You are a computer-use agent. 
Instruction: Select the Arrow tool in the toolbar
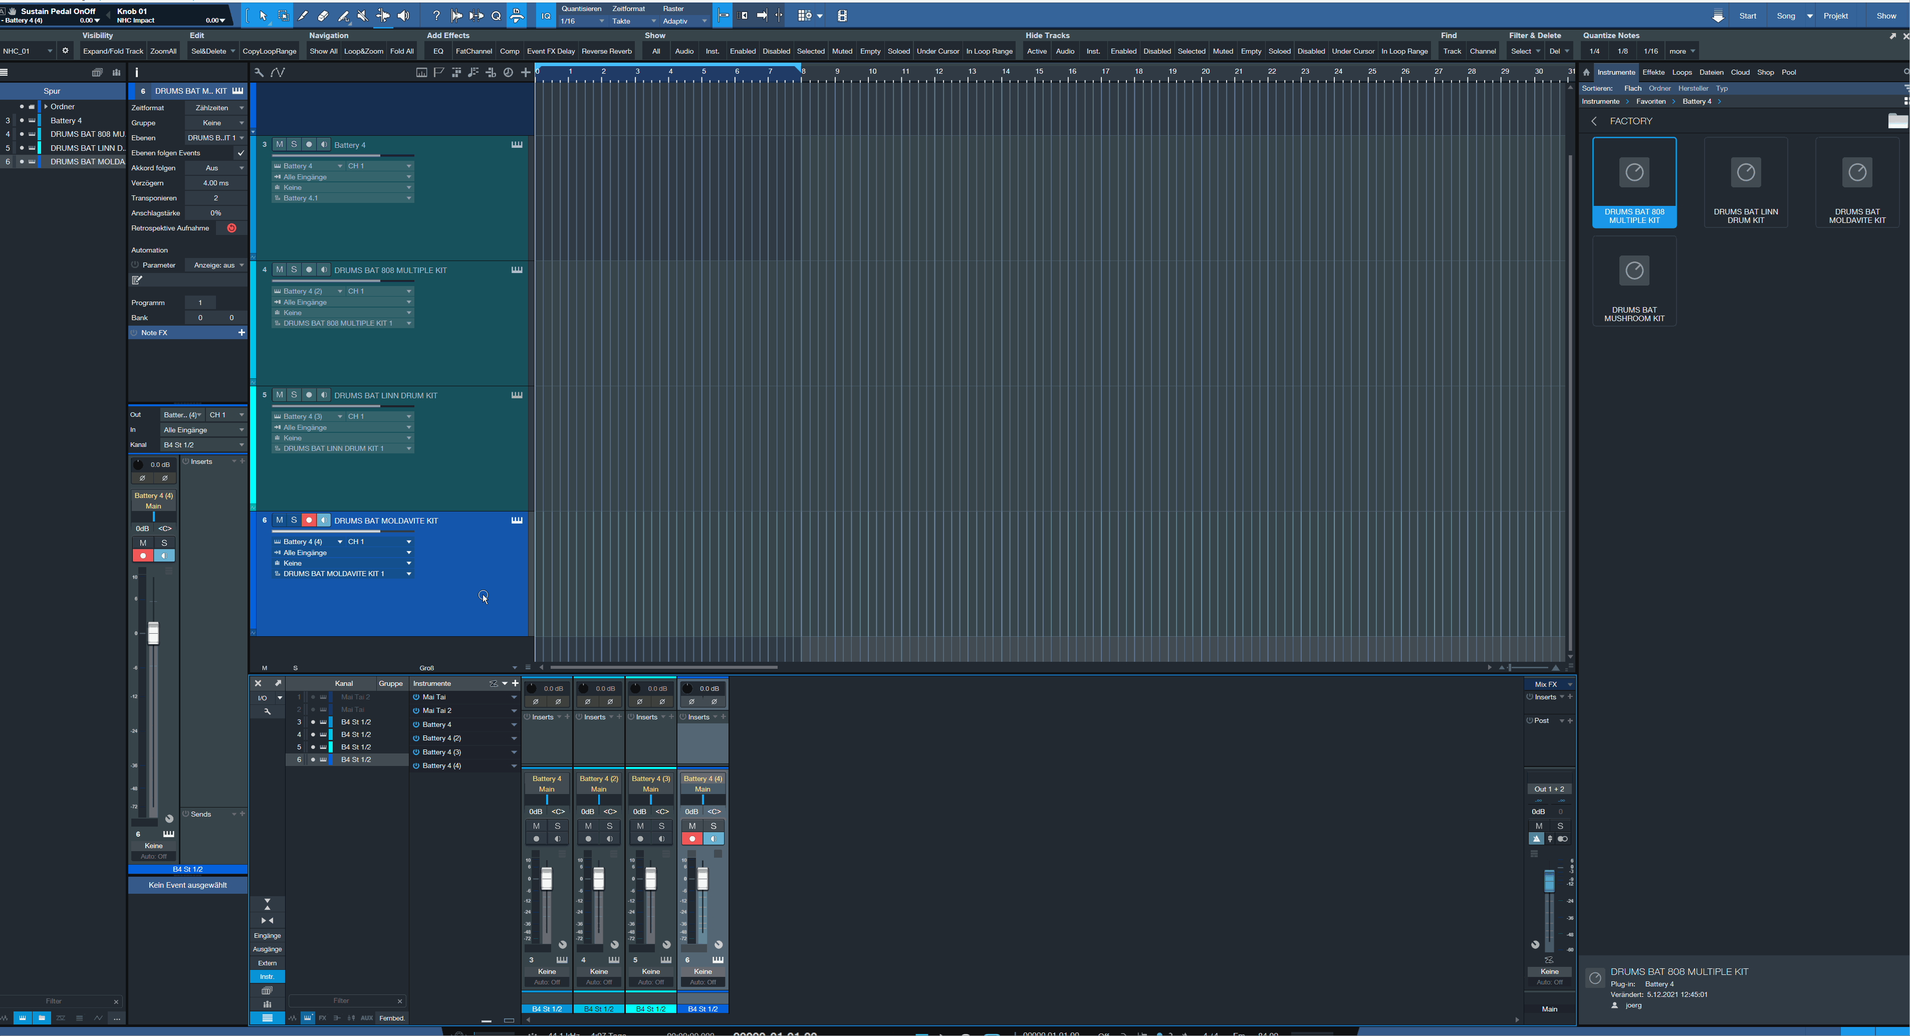[263, 16]
